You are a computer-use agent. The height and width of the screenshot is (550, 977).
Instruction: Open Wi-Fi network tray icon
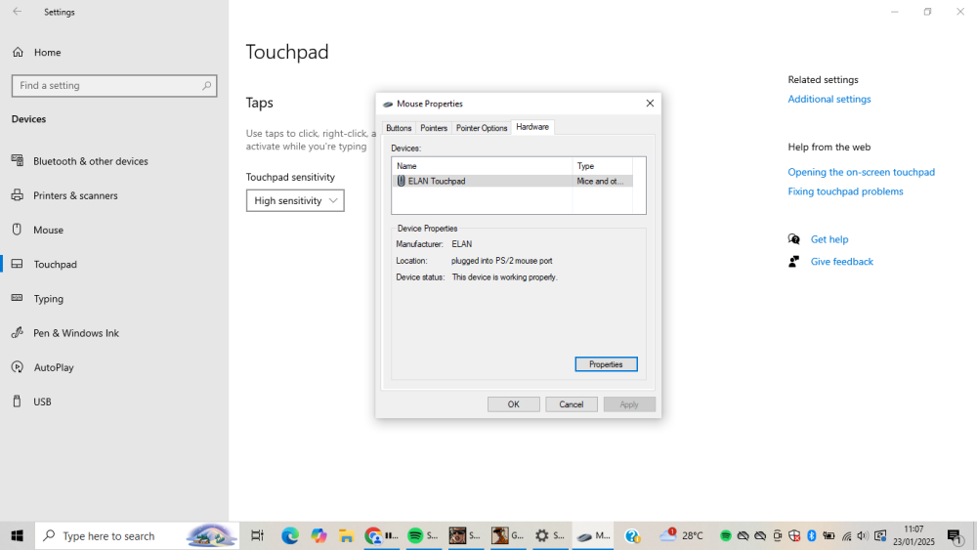846,535
